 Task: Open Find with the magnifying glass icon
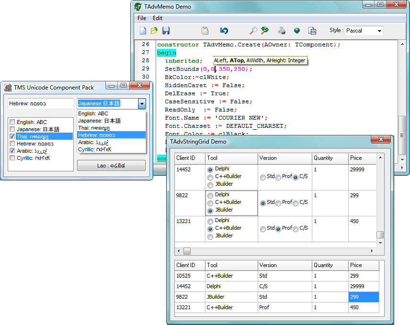click(253, 31)
